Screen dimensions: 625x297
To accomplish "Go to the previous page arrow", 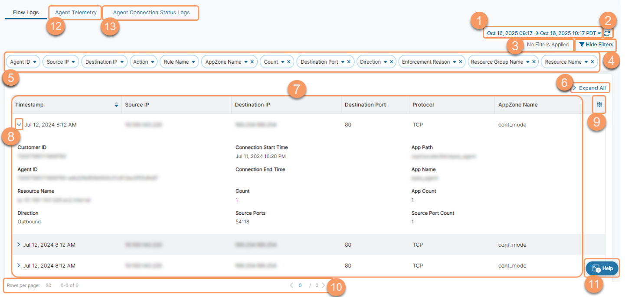I will coord(292,285).
